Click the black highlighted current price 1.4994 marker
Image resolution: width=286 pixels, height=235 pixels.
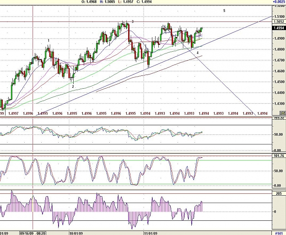279,28
